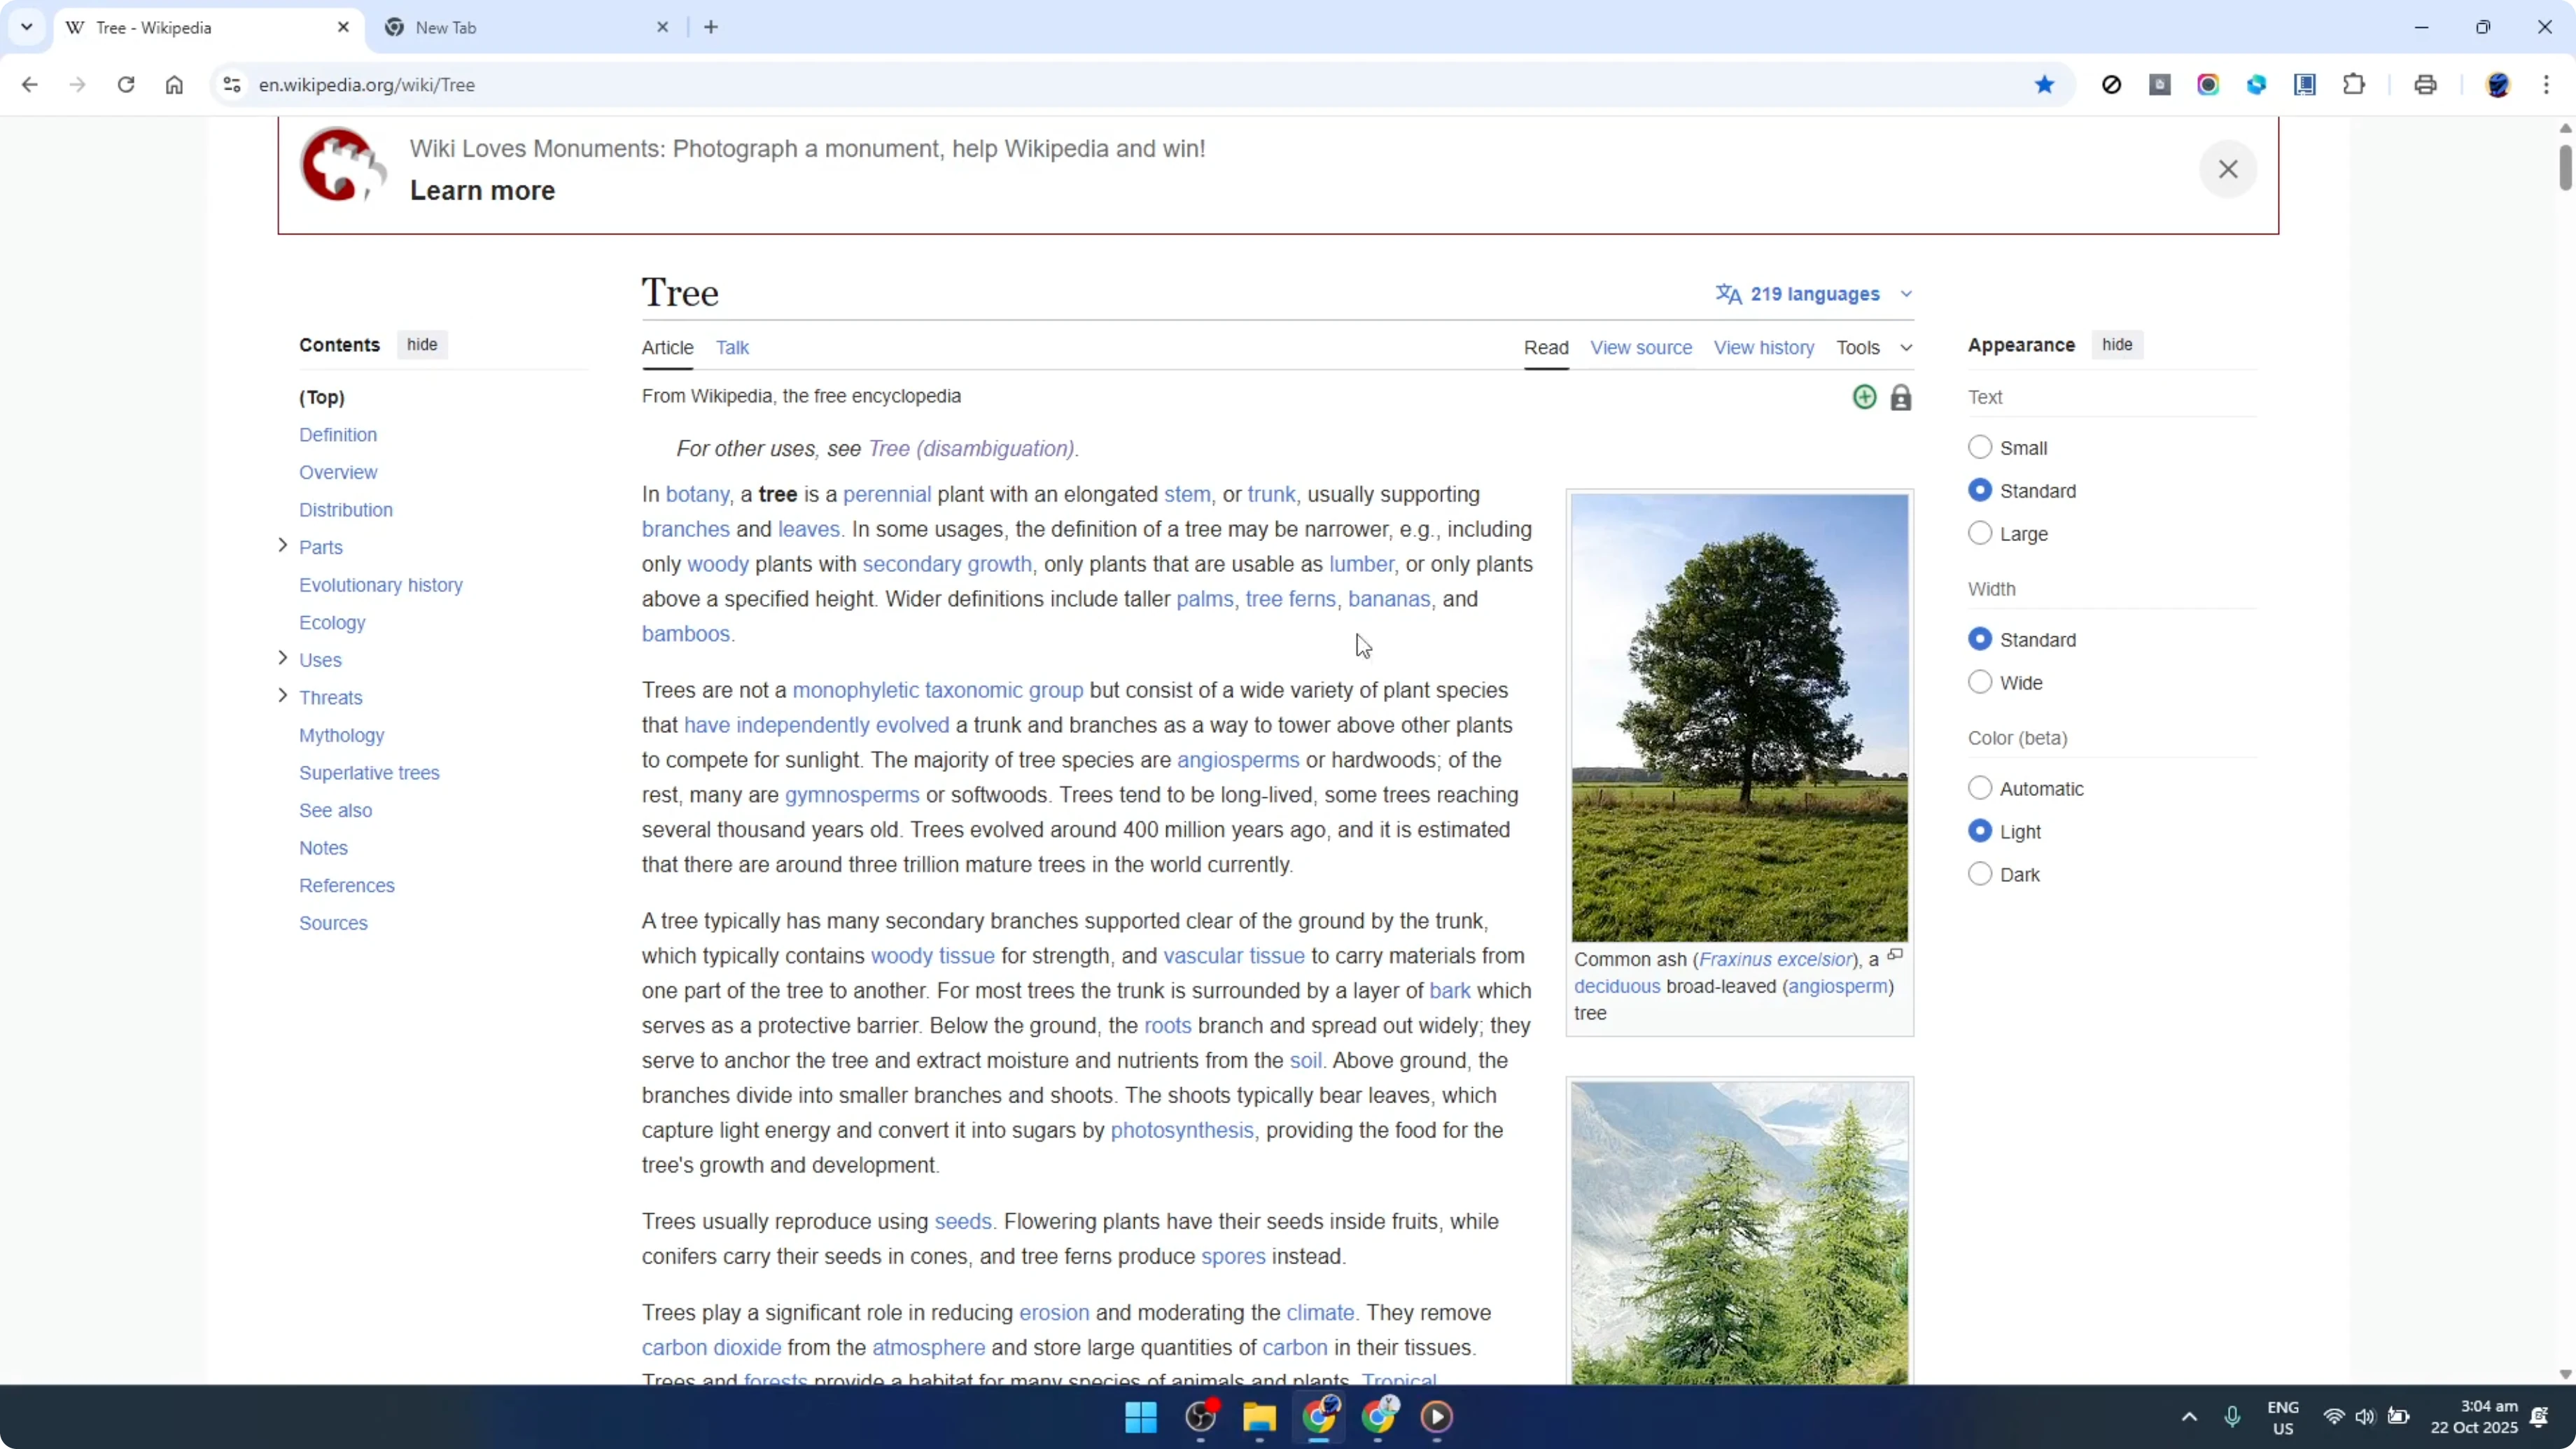Click the circle-slash extension icon
The height and width of the screenshot is (1449, 2576).
2111,85
